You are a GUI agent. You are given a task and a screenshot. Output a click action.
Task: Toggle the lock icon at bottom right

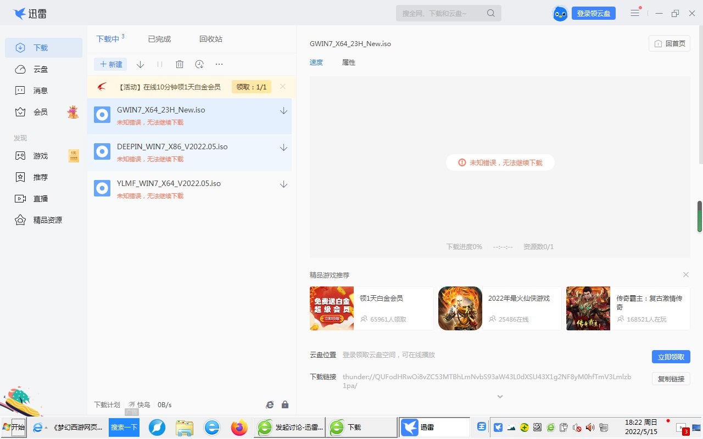tap(285, 404)
